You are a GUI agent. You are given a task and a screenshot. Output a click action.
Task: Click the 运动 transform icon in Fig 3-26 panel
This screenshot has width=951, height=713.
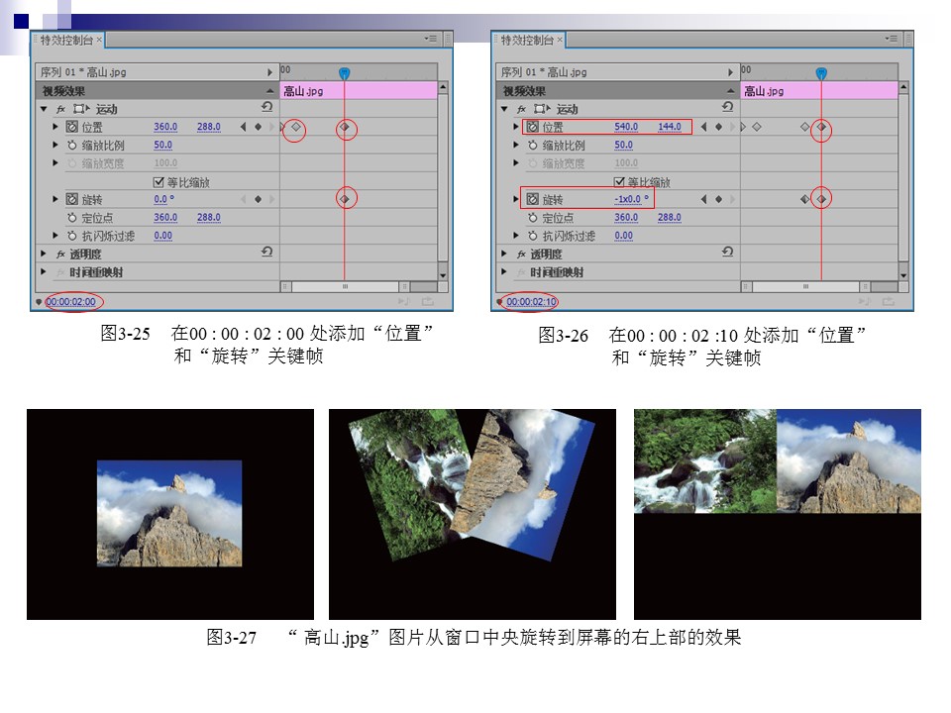[x=542, y=109]
